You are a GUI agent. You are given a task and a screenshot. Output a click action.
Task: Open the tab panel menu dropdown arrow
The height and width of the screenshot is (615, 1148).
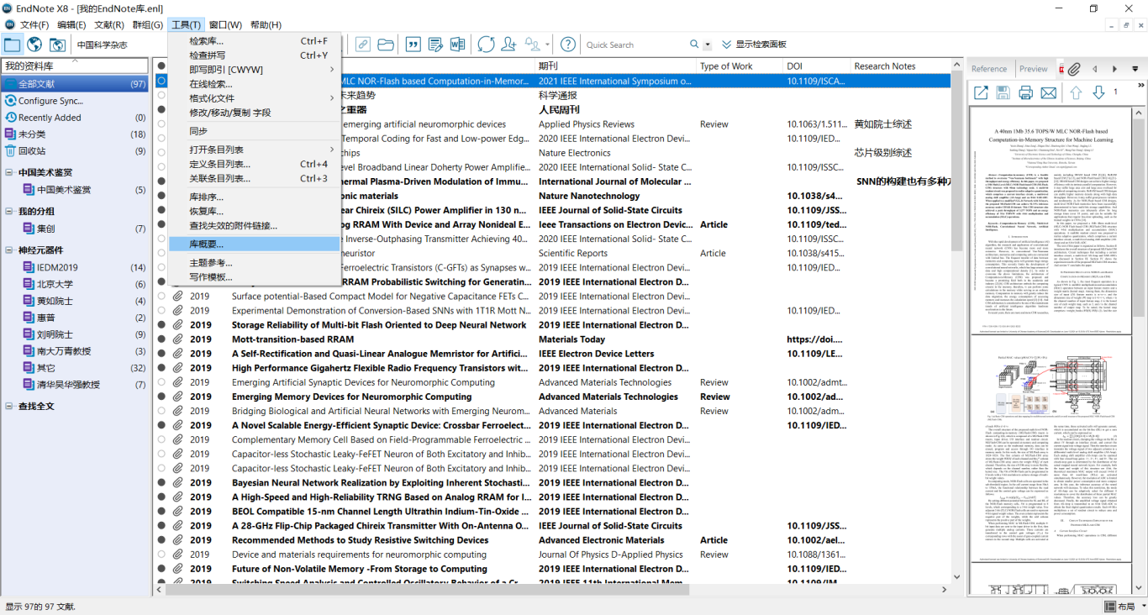[x=1135, y=69]
